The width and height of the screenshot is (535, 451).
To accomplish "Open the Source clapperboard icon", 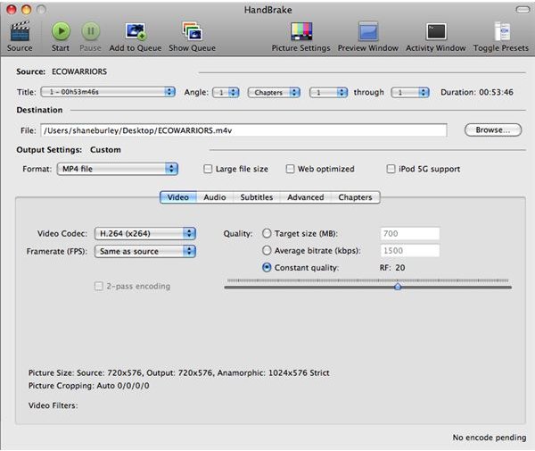I will point(20,31).
